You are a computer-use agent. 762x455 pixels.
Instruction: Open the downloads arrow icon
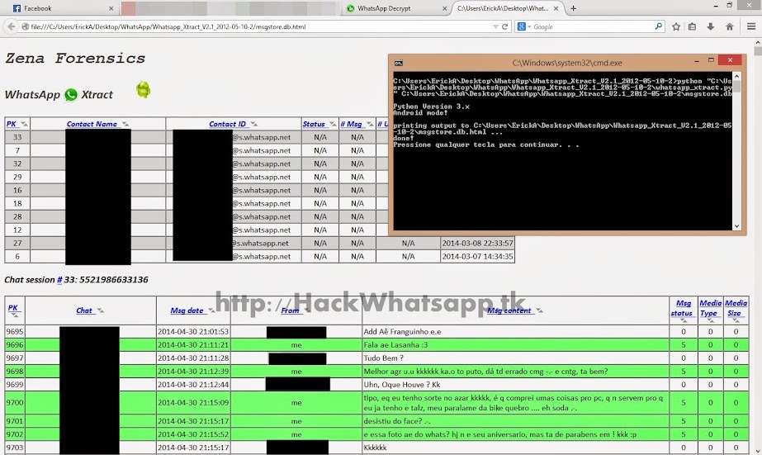(x=711, y=26)
